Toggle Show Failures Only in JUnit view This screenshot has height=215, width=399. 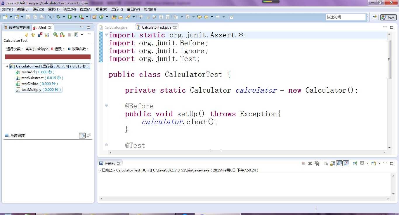click(x=40, y=35)
